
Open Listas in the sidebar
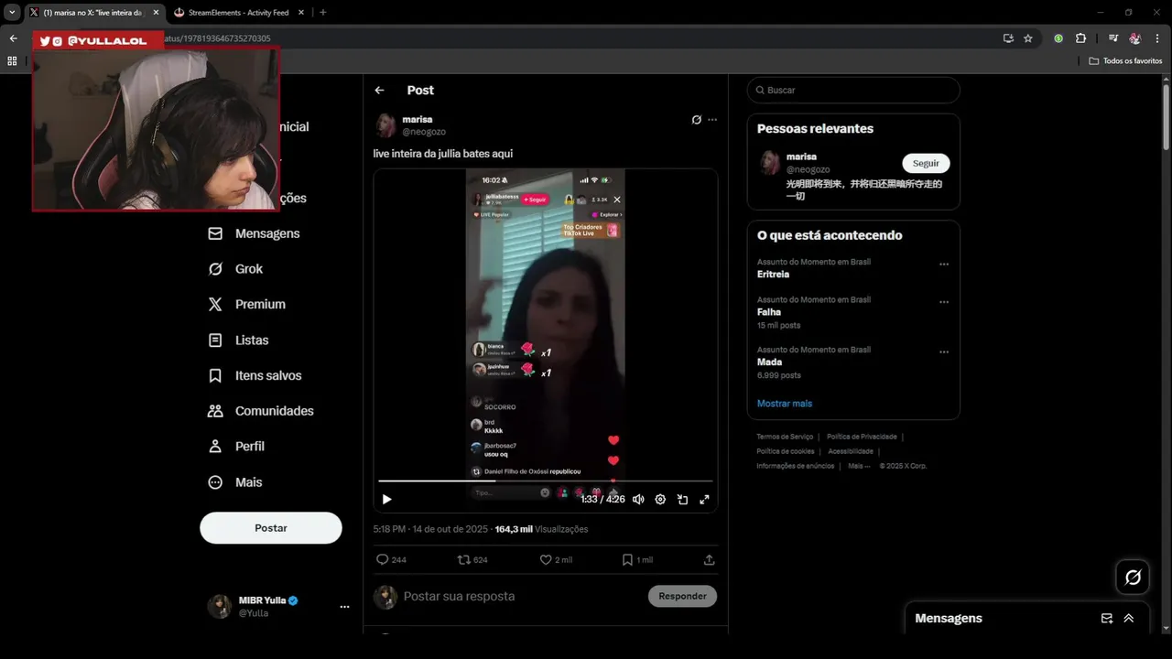(x=239, y=340)
